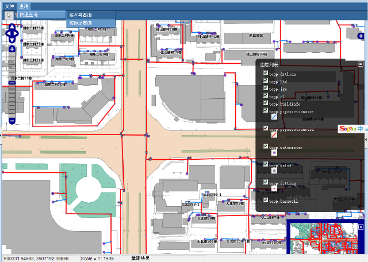Click purple dot legend icon of watermeter
Image resolution: width=368 pixels, height=262 pixels.
coord(274,153)
